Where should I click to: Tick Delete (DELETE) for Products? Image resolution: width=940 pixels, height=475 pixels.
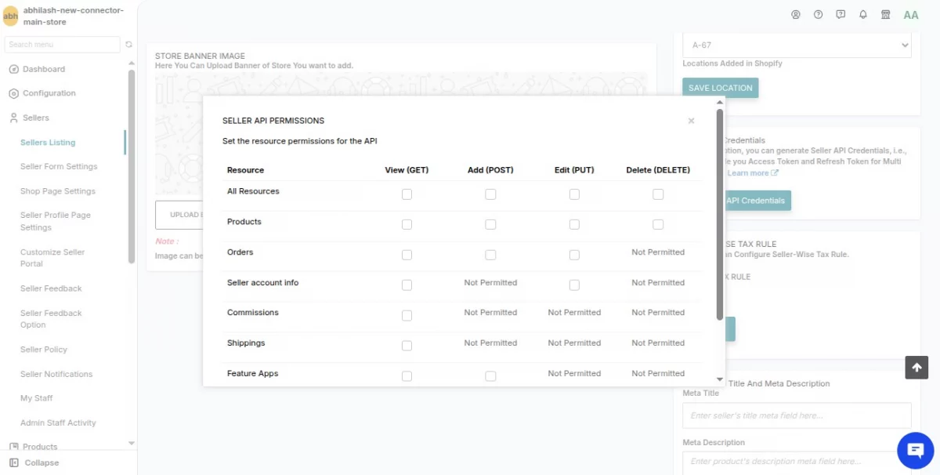[x=658, y=225]
